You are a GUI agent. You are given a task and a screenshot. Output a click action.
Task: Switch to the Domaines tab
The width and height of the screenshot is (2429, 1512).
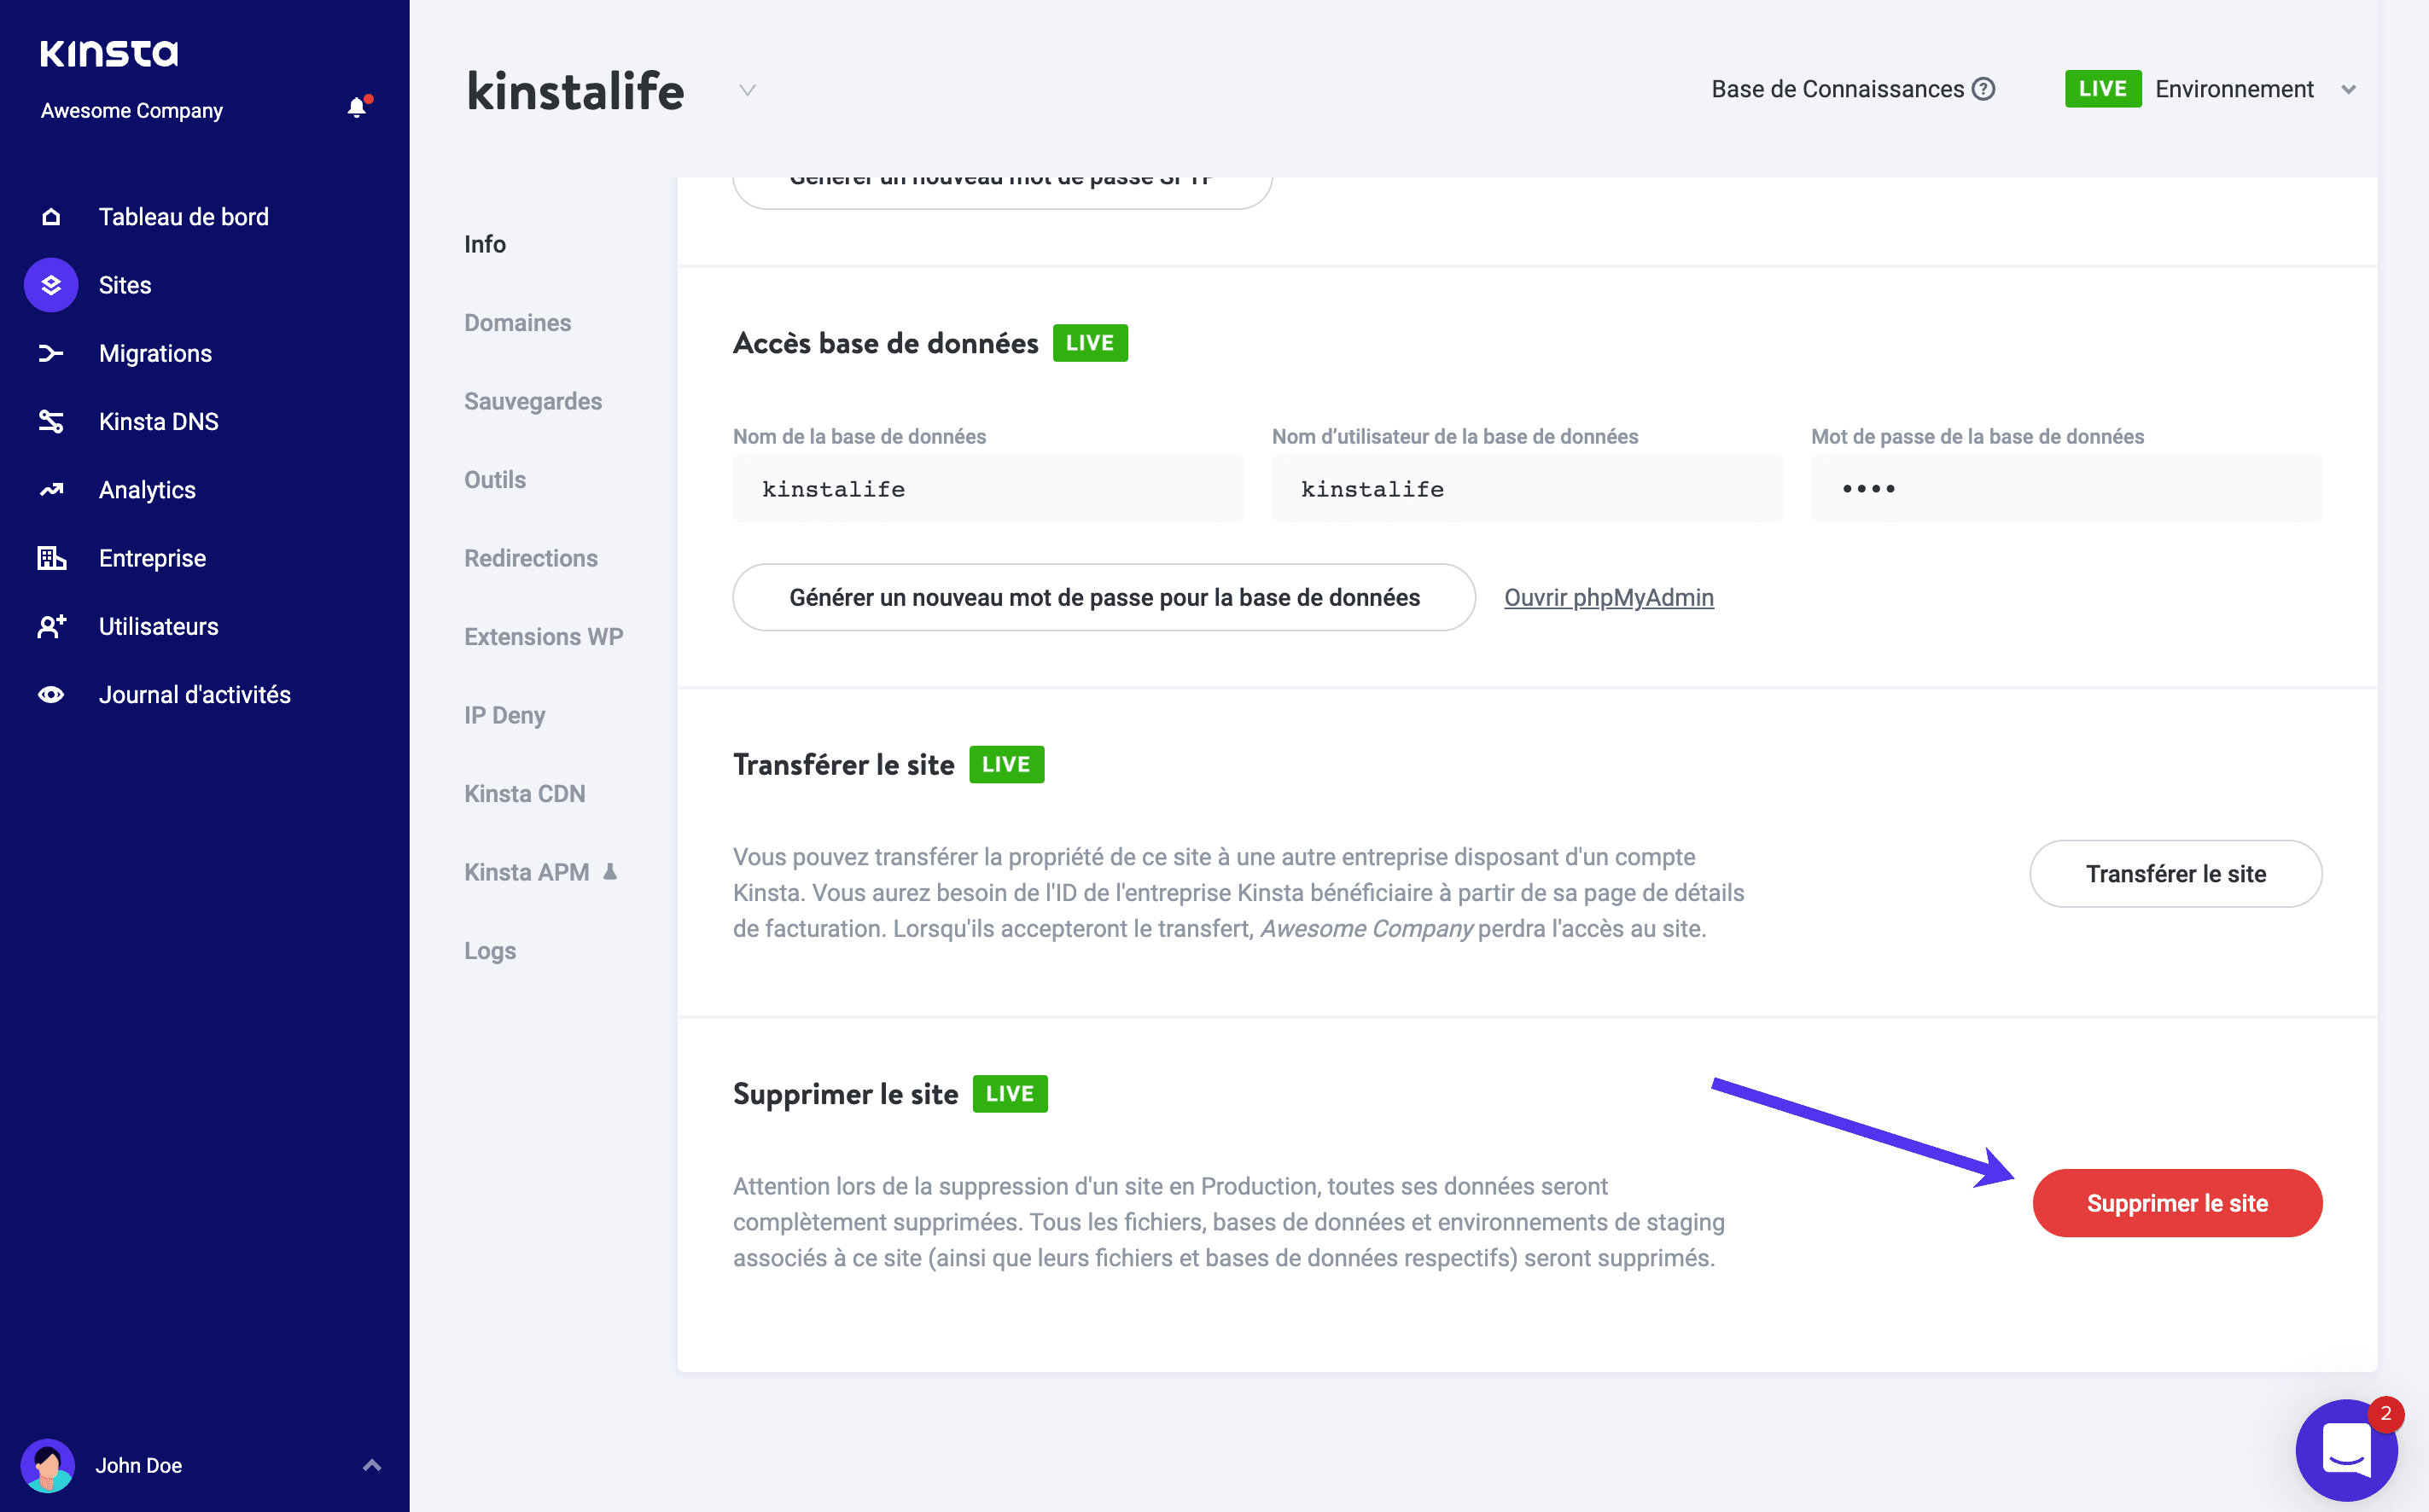click(x=517, y=323)
